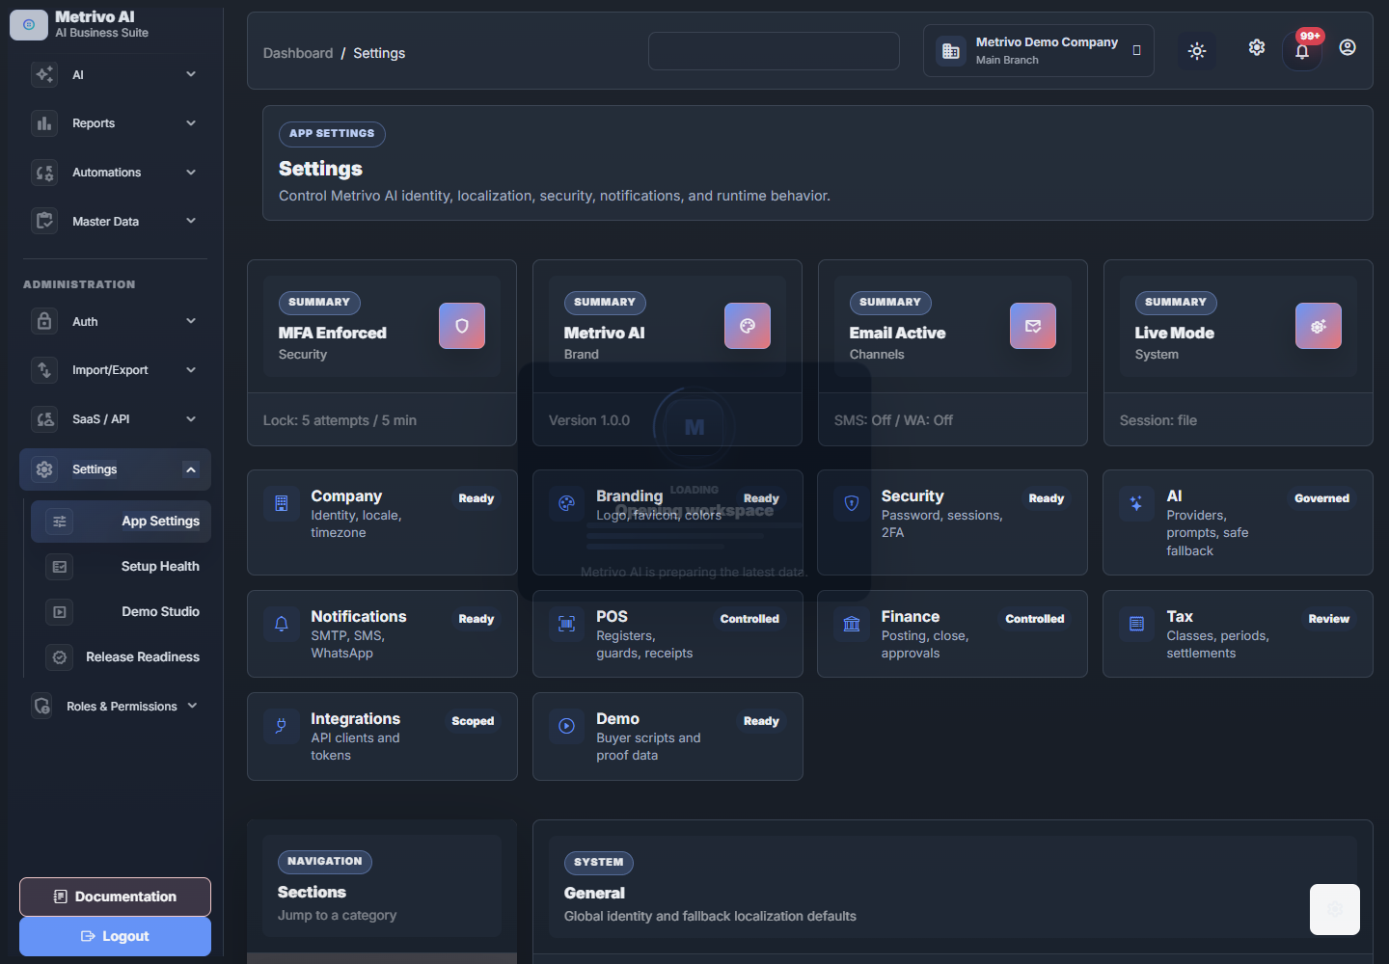Expand the Auth sidebar section
Image resolution: width=1389 pixels, height=964 pixels.
coord(116,321)
